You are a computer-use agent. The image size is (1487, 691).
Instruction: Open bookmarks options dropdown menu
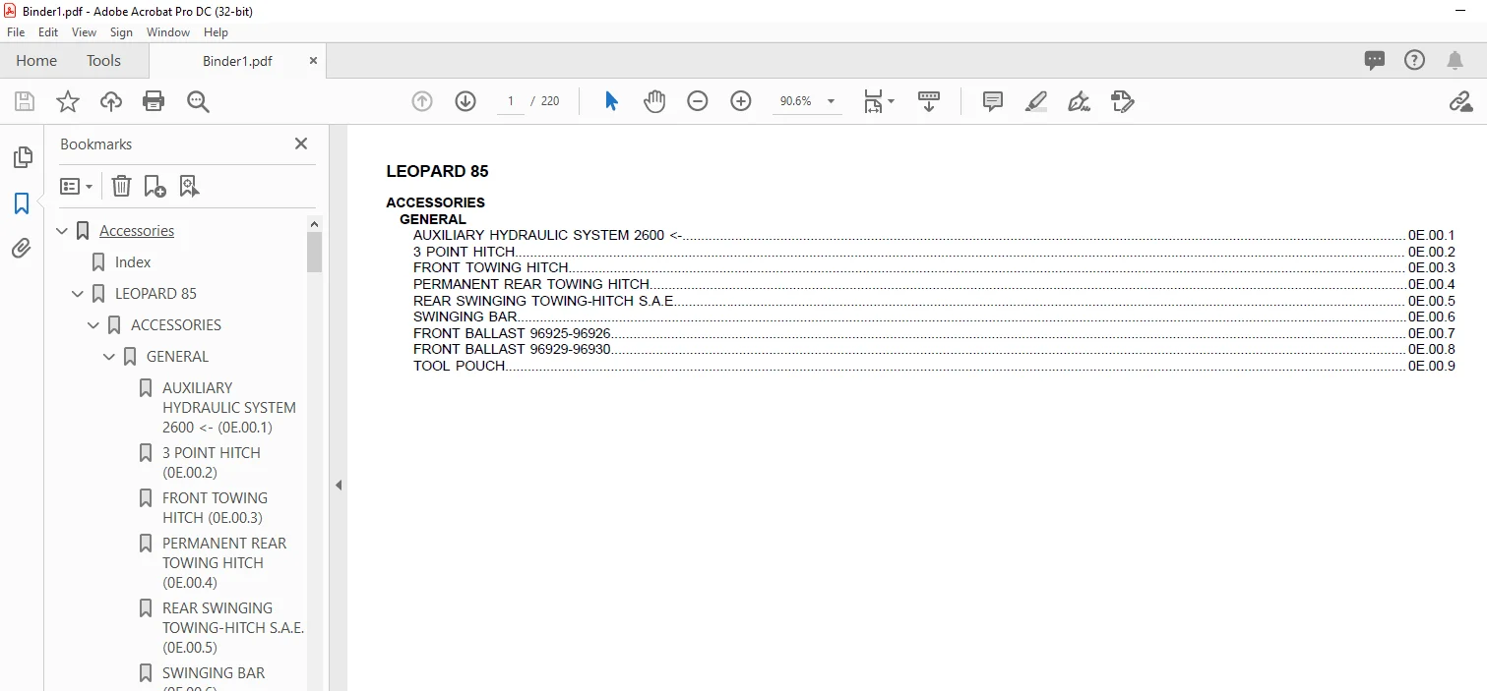pos(77,186)
